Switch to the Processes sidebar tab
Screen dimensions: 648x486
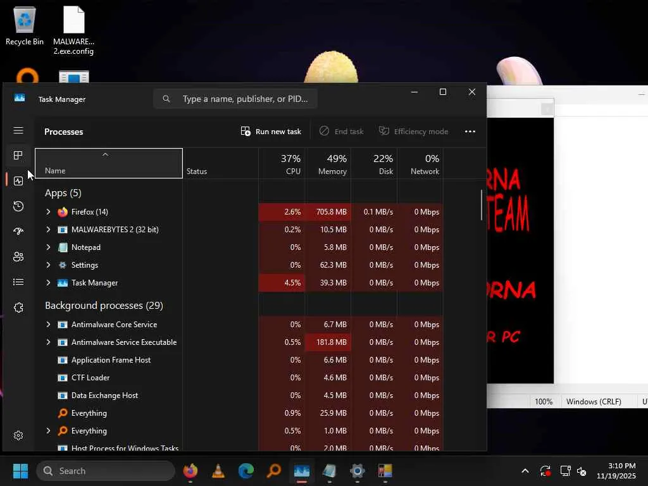tap(18, 156)
